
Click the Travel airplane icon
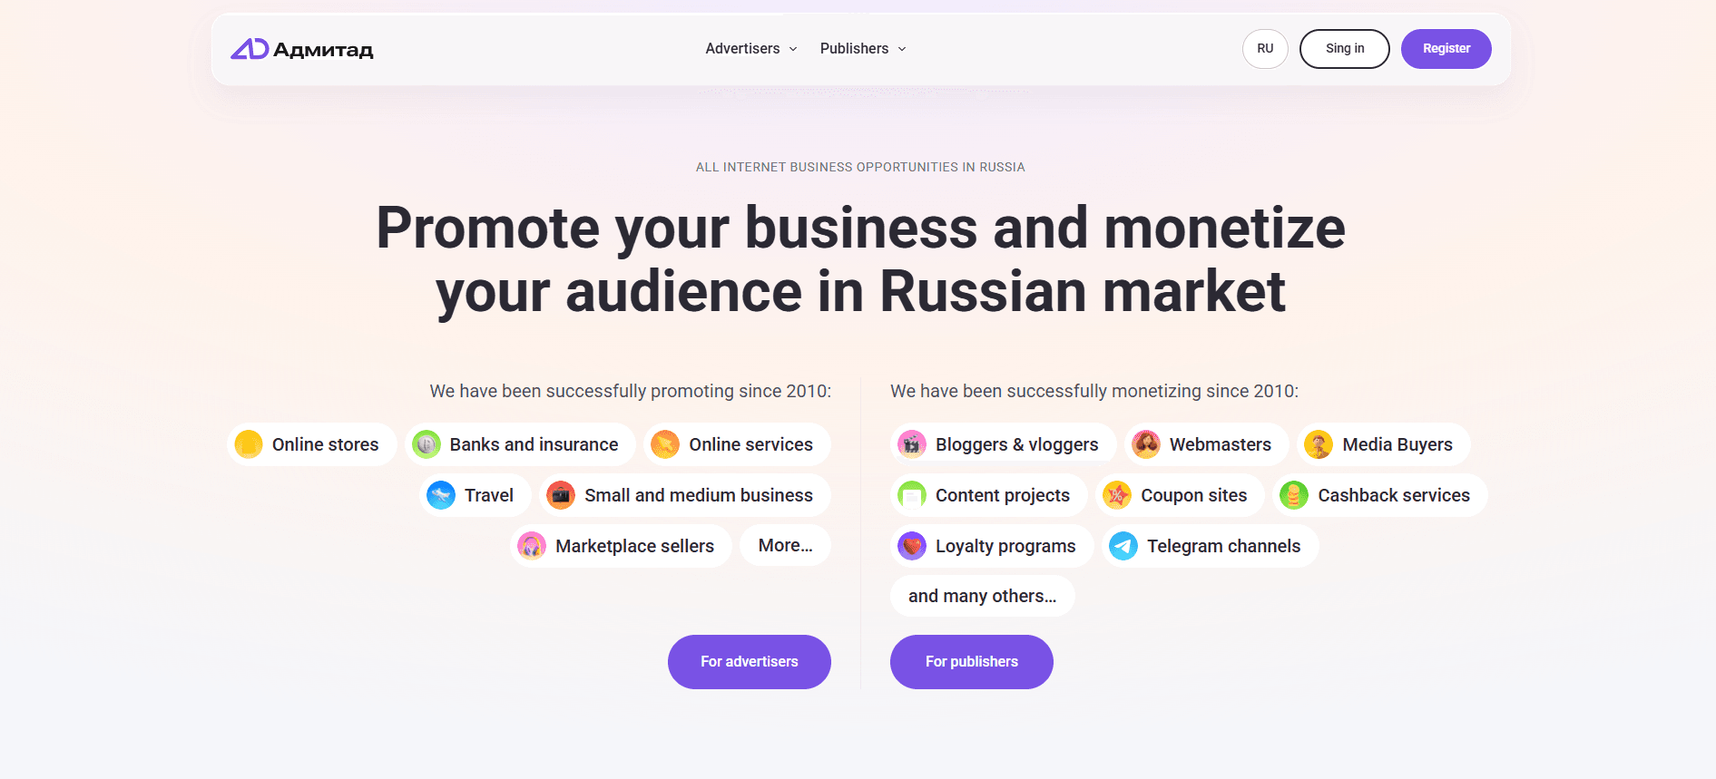[x=441, y=495]
